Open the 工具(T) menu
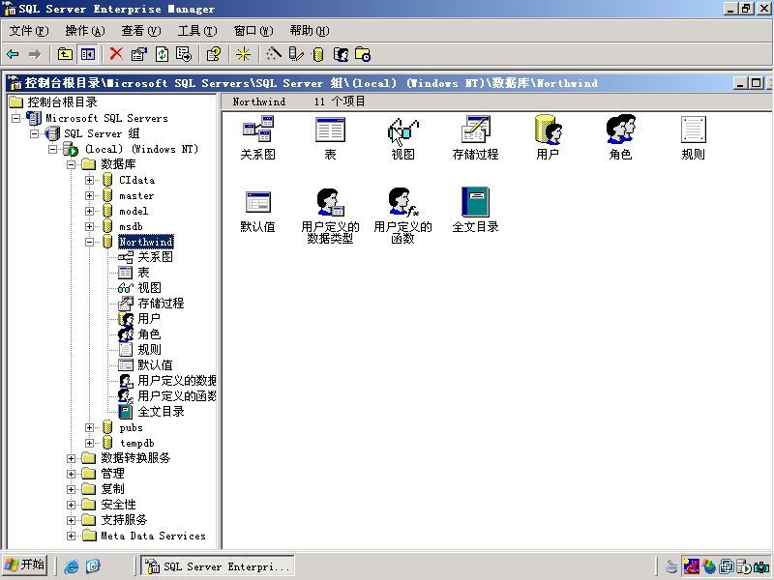 (x=197, y=31)
